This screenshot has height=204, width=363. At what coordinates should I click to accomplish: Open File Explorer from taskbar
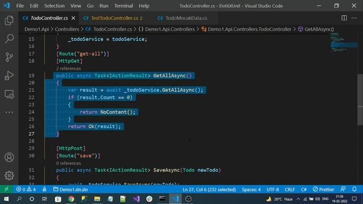pyautogui.click(x=97, y=199)
